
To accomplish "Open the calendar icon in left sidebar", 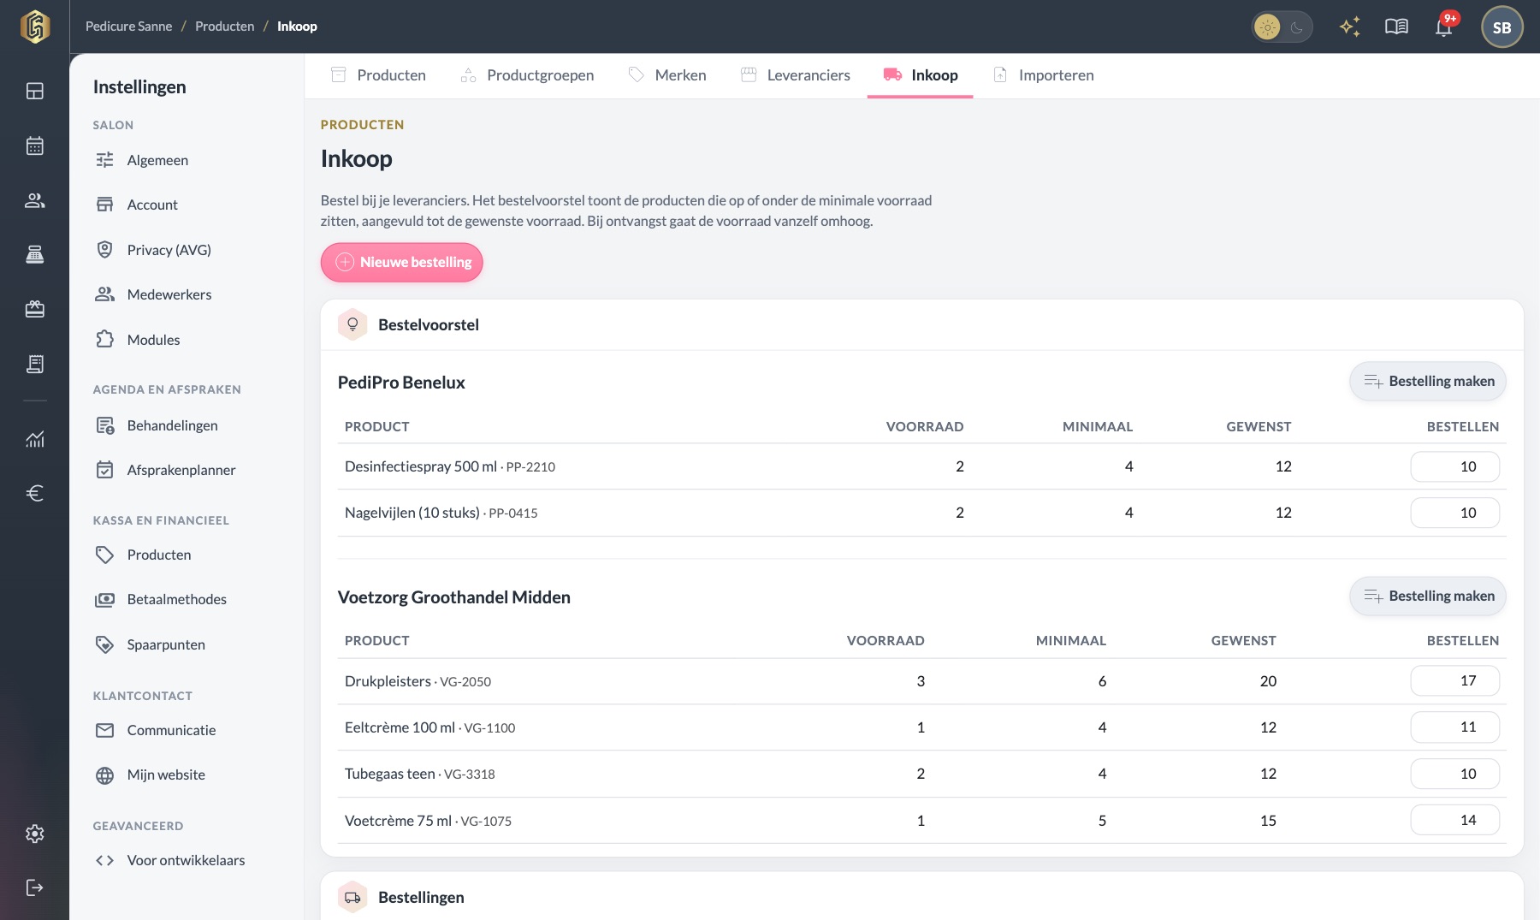I will coord(34,145).
